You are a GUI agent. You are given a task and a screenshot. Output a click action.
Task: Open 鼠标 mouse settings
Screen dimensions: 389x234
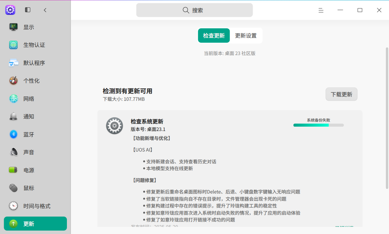coord(35,188)
